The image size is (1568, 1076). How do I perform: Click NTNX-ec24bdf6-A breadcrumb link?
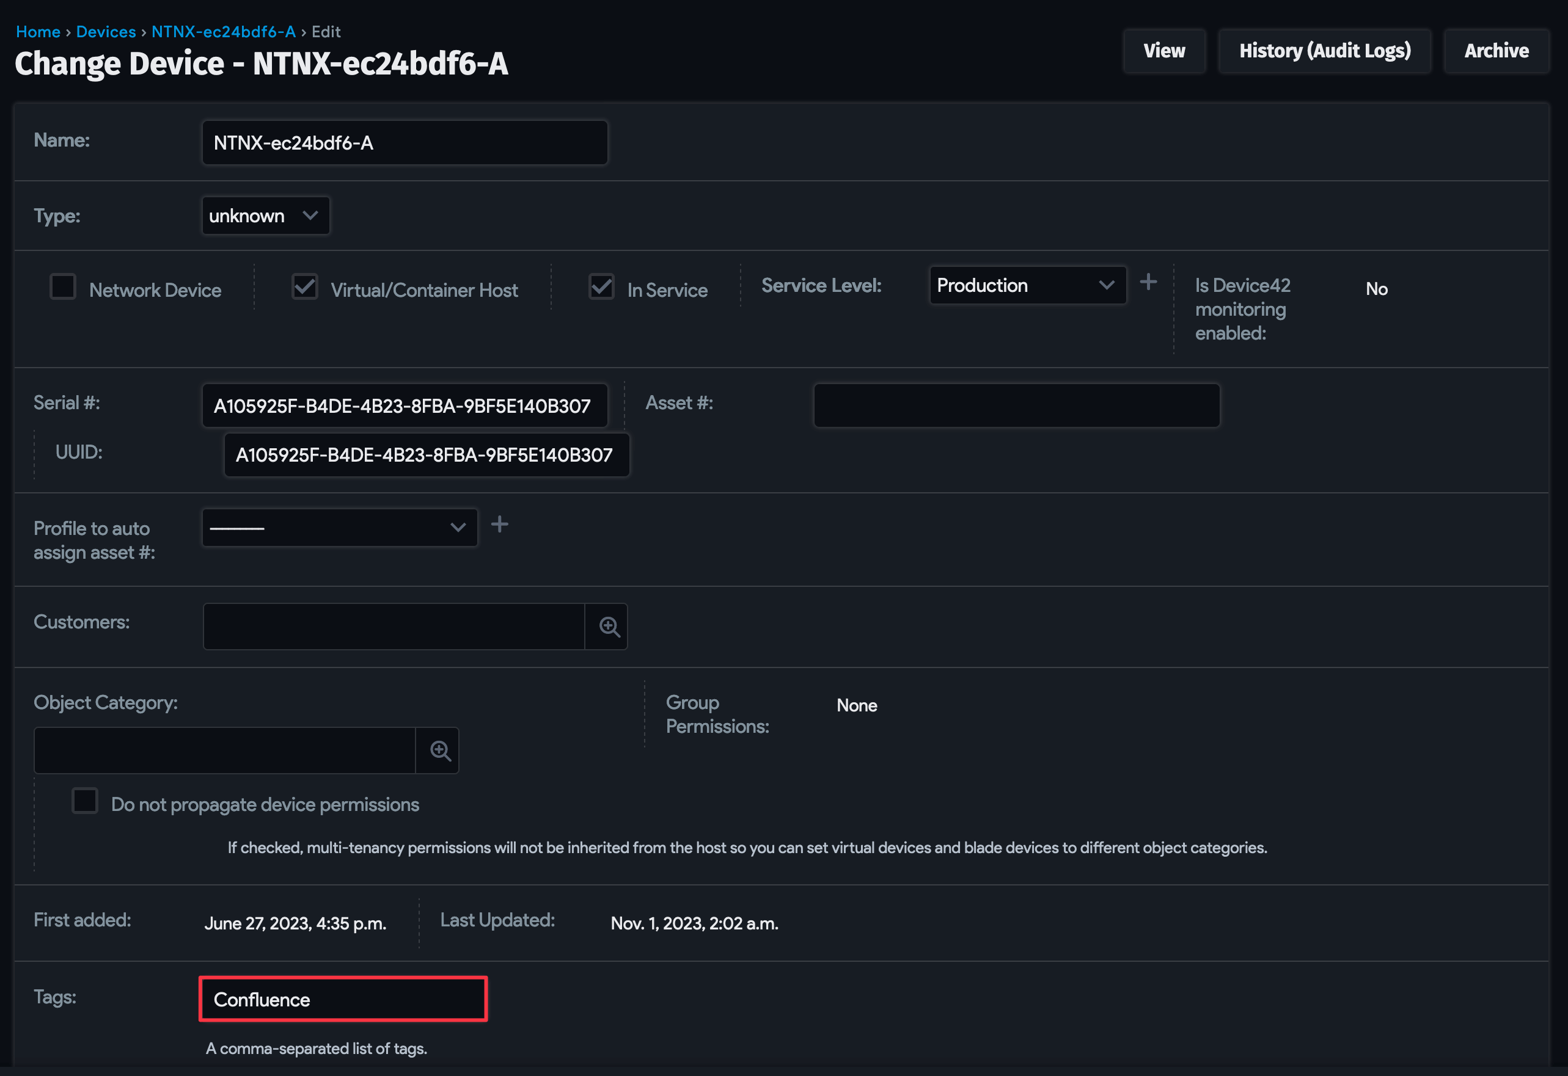[223, 32]
